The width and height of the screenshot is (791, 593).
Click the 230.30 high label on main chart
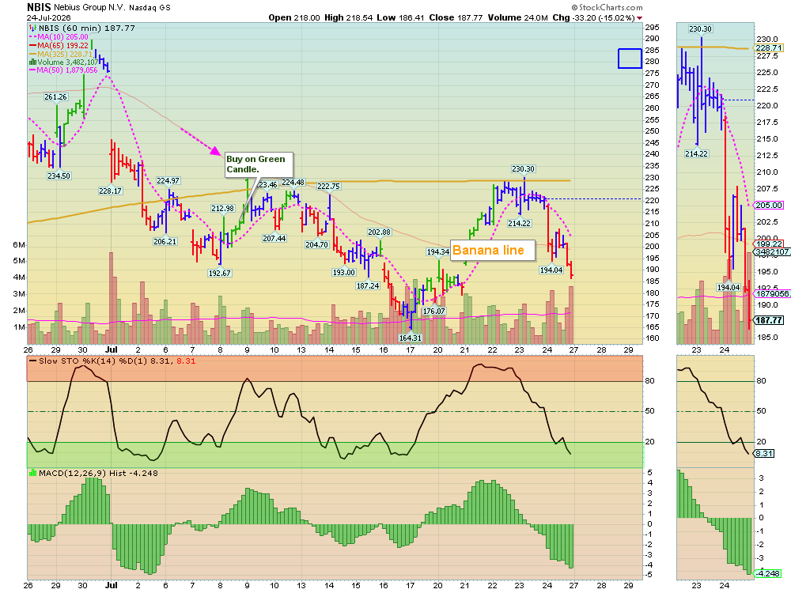[x=523, y=169]
